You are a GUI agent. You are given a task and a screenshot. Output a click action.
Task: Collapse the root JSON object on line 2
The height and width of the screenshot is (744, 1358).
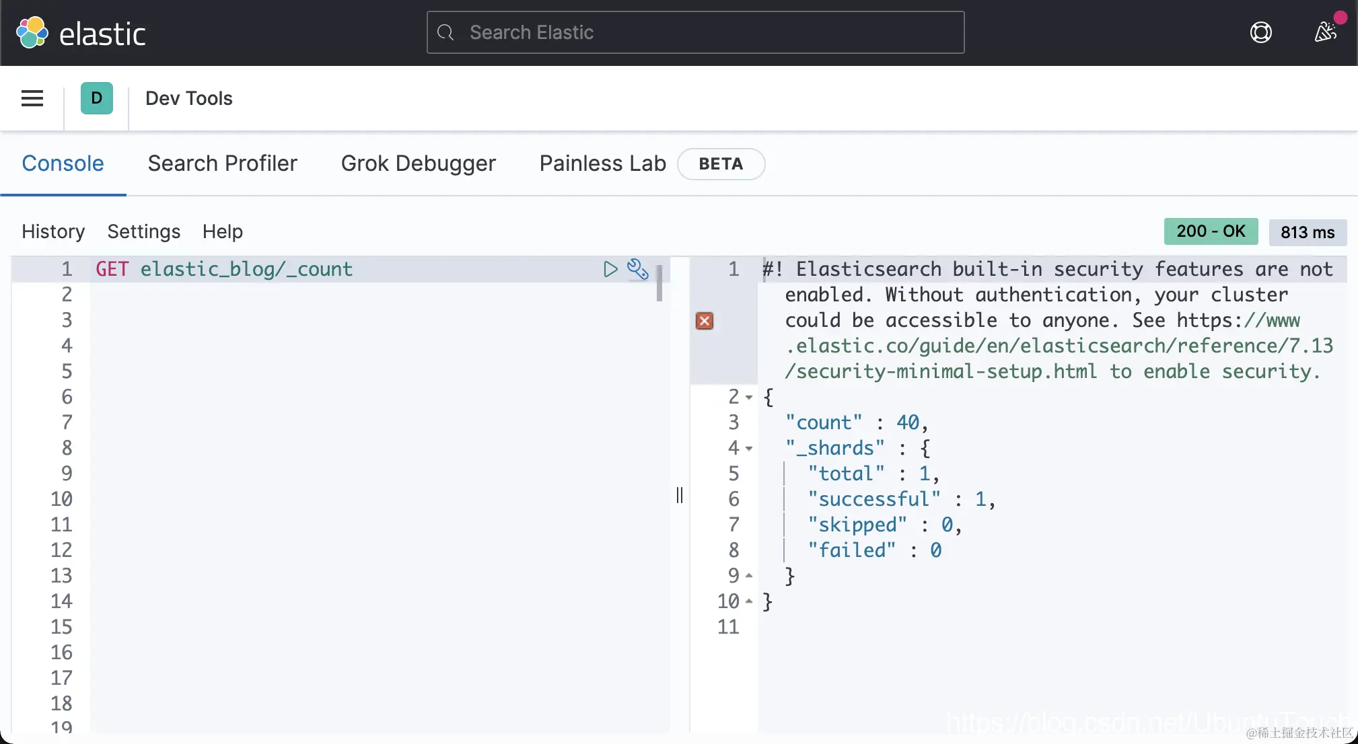749,397
